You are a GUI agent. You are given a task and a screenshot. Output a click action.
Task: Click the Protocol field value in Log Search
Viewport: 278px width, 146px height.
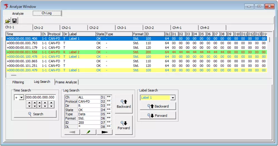coord(88,102)
